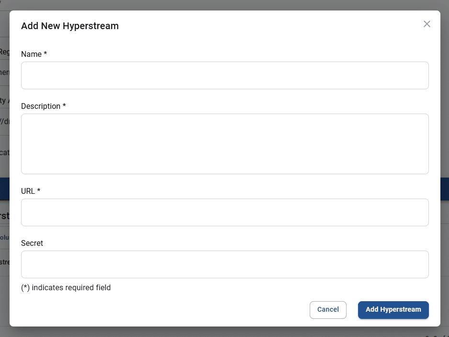Select the Secret input field
The image size is (449, 337).
[225, 264]
